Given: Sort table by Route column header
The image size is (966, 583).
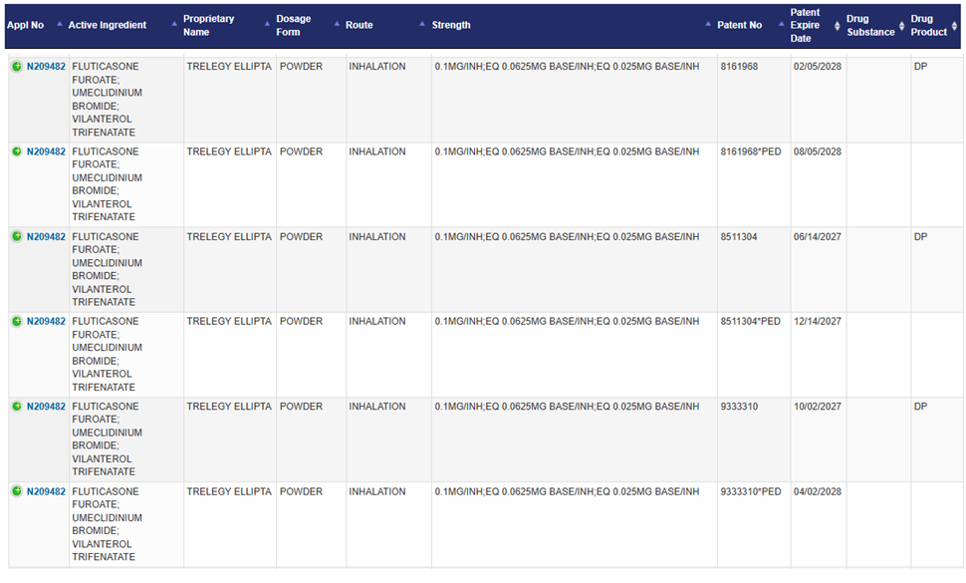Looking at the screenshot, I should pyautogui.click(x=360, y=25).
